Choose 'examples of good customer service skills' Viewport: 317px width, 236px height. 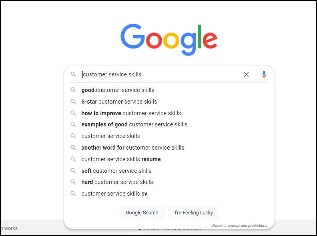point(134,124)
